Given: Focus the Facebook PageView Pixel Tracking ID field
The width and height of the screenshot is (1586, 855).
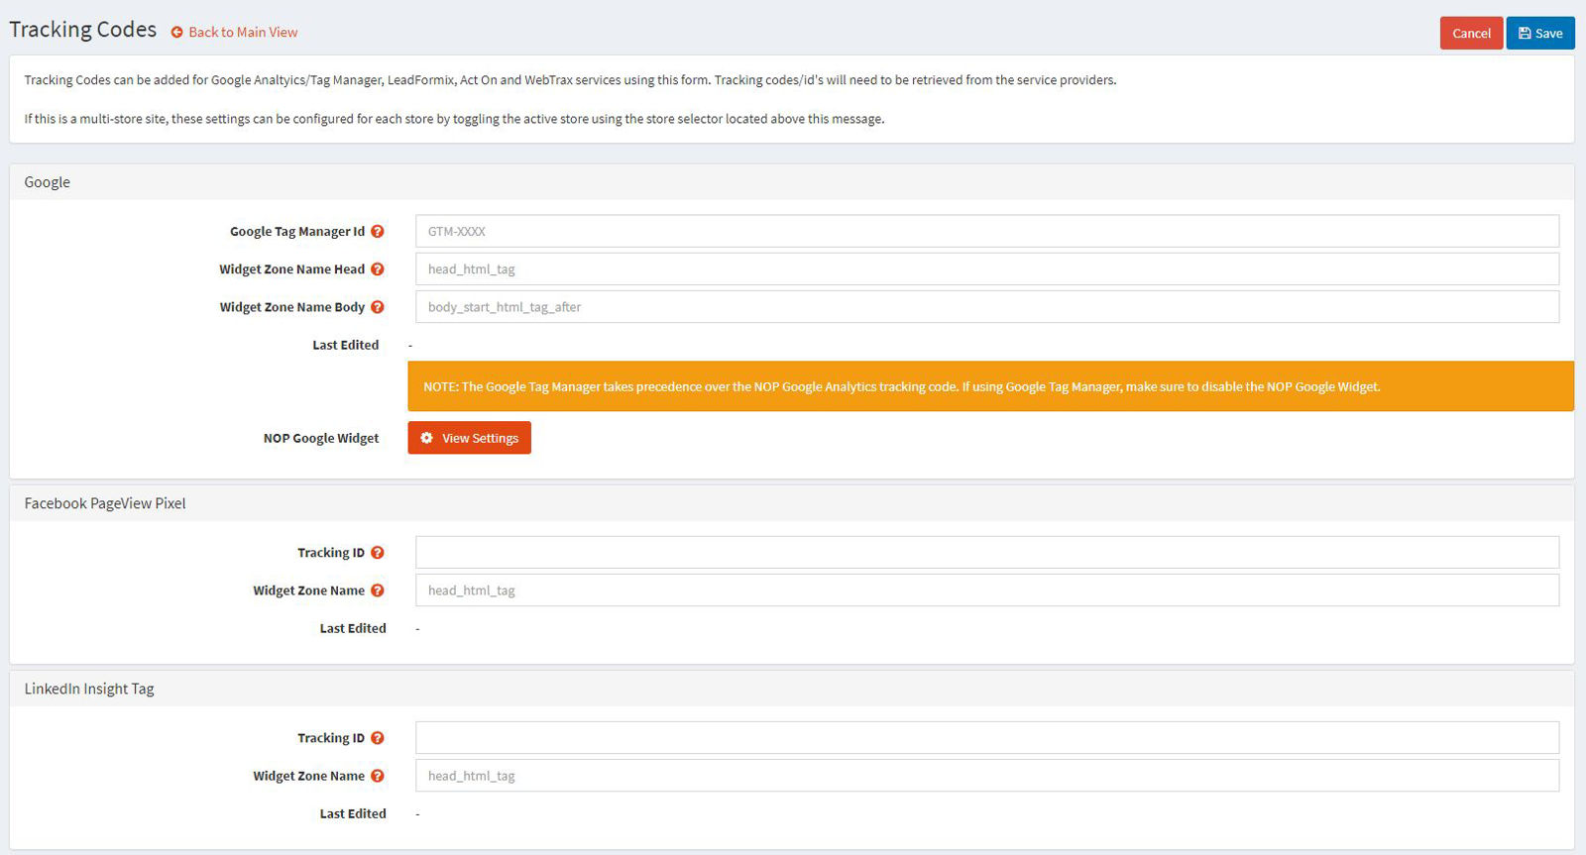Looking at the screenshot, I should click(x=987, y=553).
